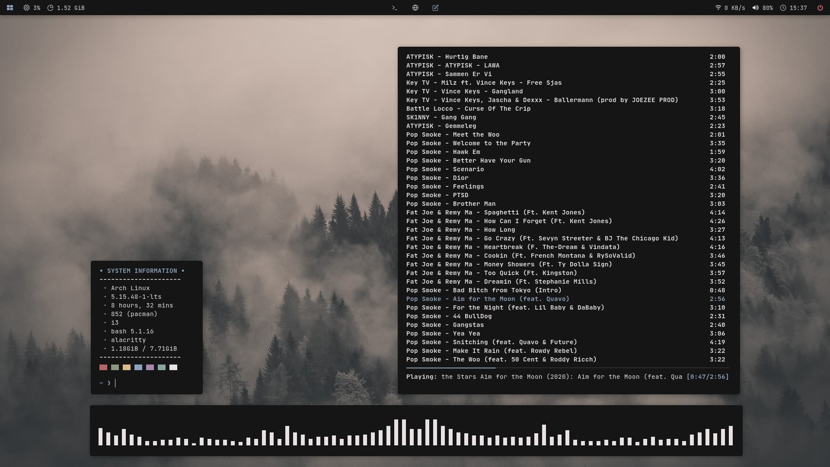Select track The Woo (feat. 50 Cent)

(566, 359)
